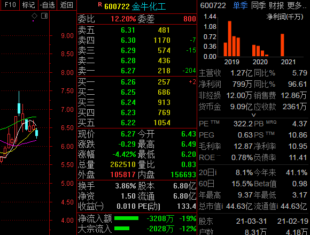Click 换手 value 3.86%
The image size is (310, 235).
(x=126, y=186)
